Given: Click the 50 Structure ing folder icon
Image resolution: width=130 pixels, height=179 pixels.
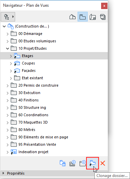Looking at the screenshot, I should click(14, 107).
